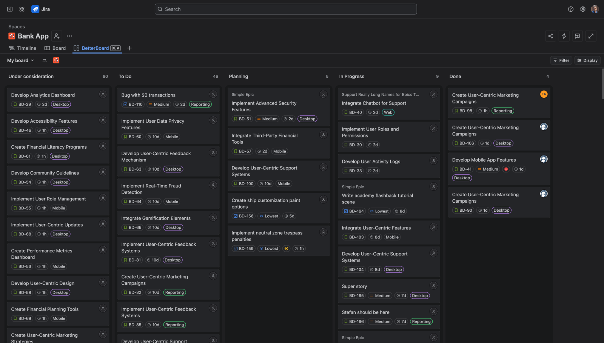This screenshot has width=604, height=343.
Task: Open Lowest priority selector on BD-164
Action: click(x=379, y=211)
